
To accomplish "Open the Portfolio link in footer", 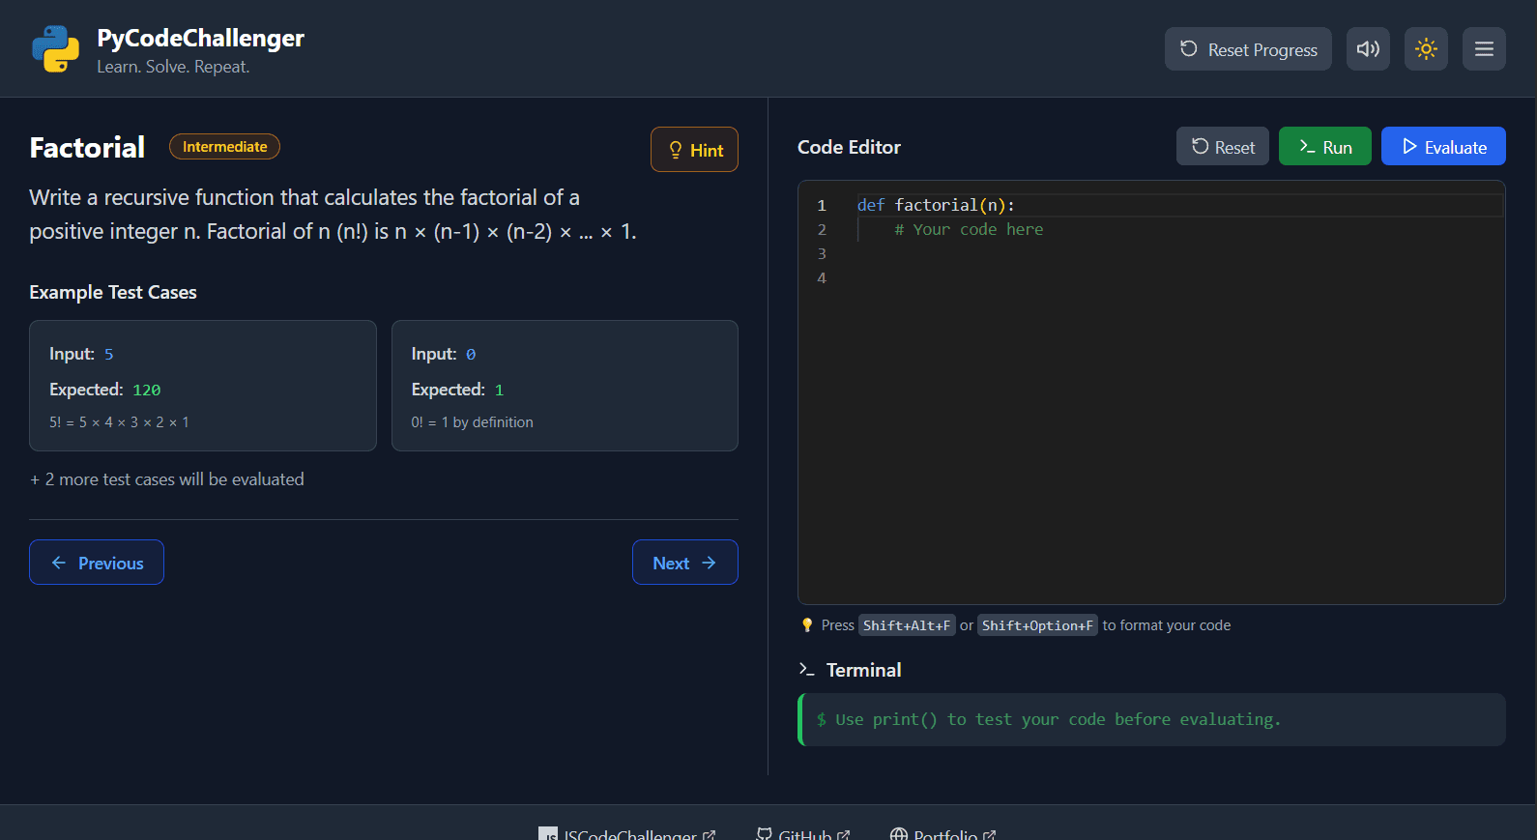I will coord(942,833).
